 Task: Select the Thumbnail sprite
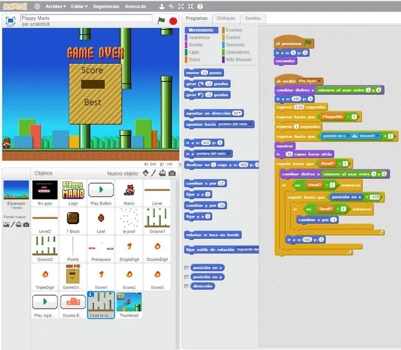(129, 305)
